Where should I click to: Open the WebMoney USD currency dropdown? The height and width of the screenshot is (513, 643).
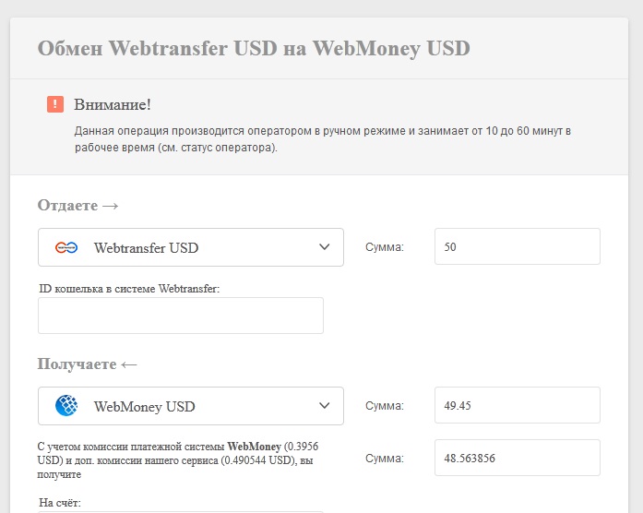pos(191,406)
